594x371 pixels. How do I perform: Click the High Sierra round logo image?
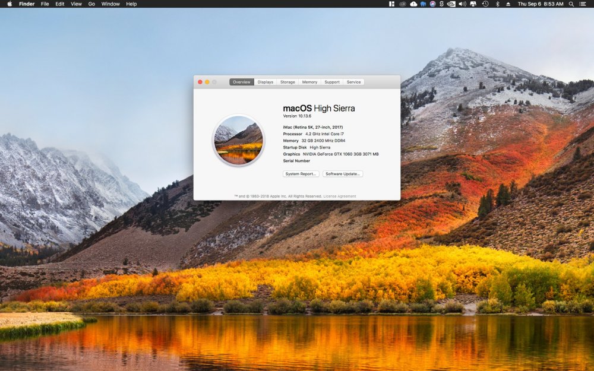click(x=239, y=140)
